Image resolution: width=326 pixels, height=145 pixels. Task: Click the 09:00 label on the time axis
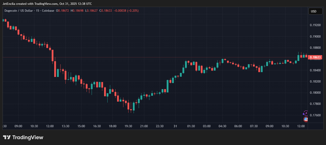coord(18,126)
